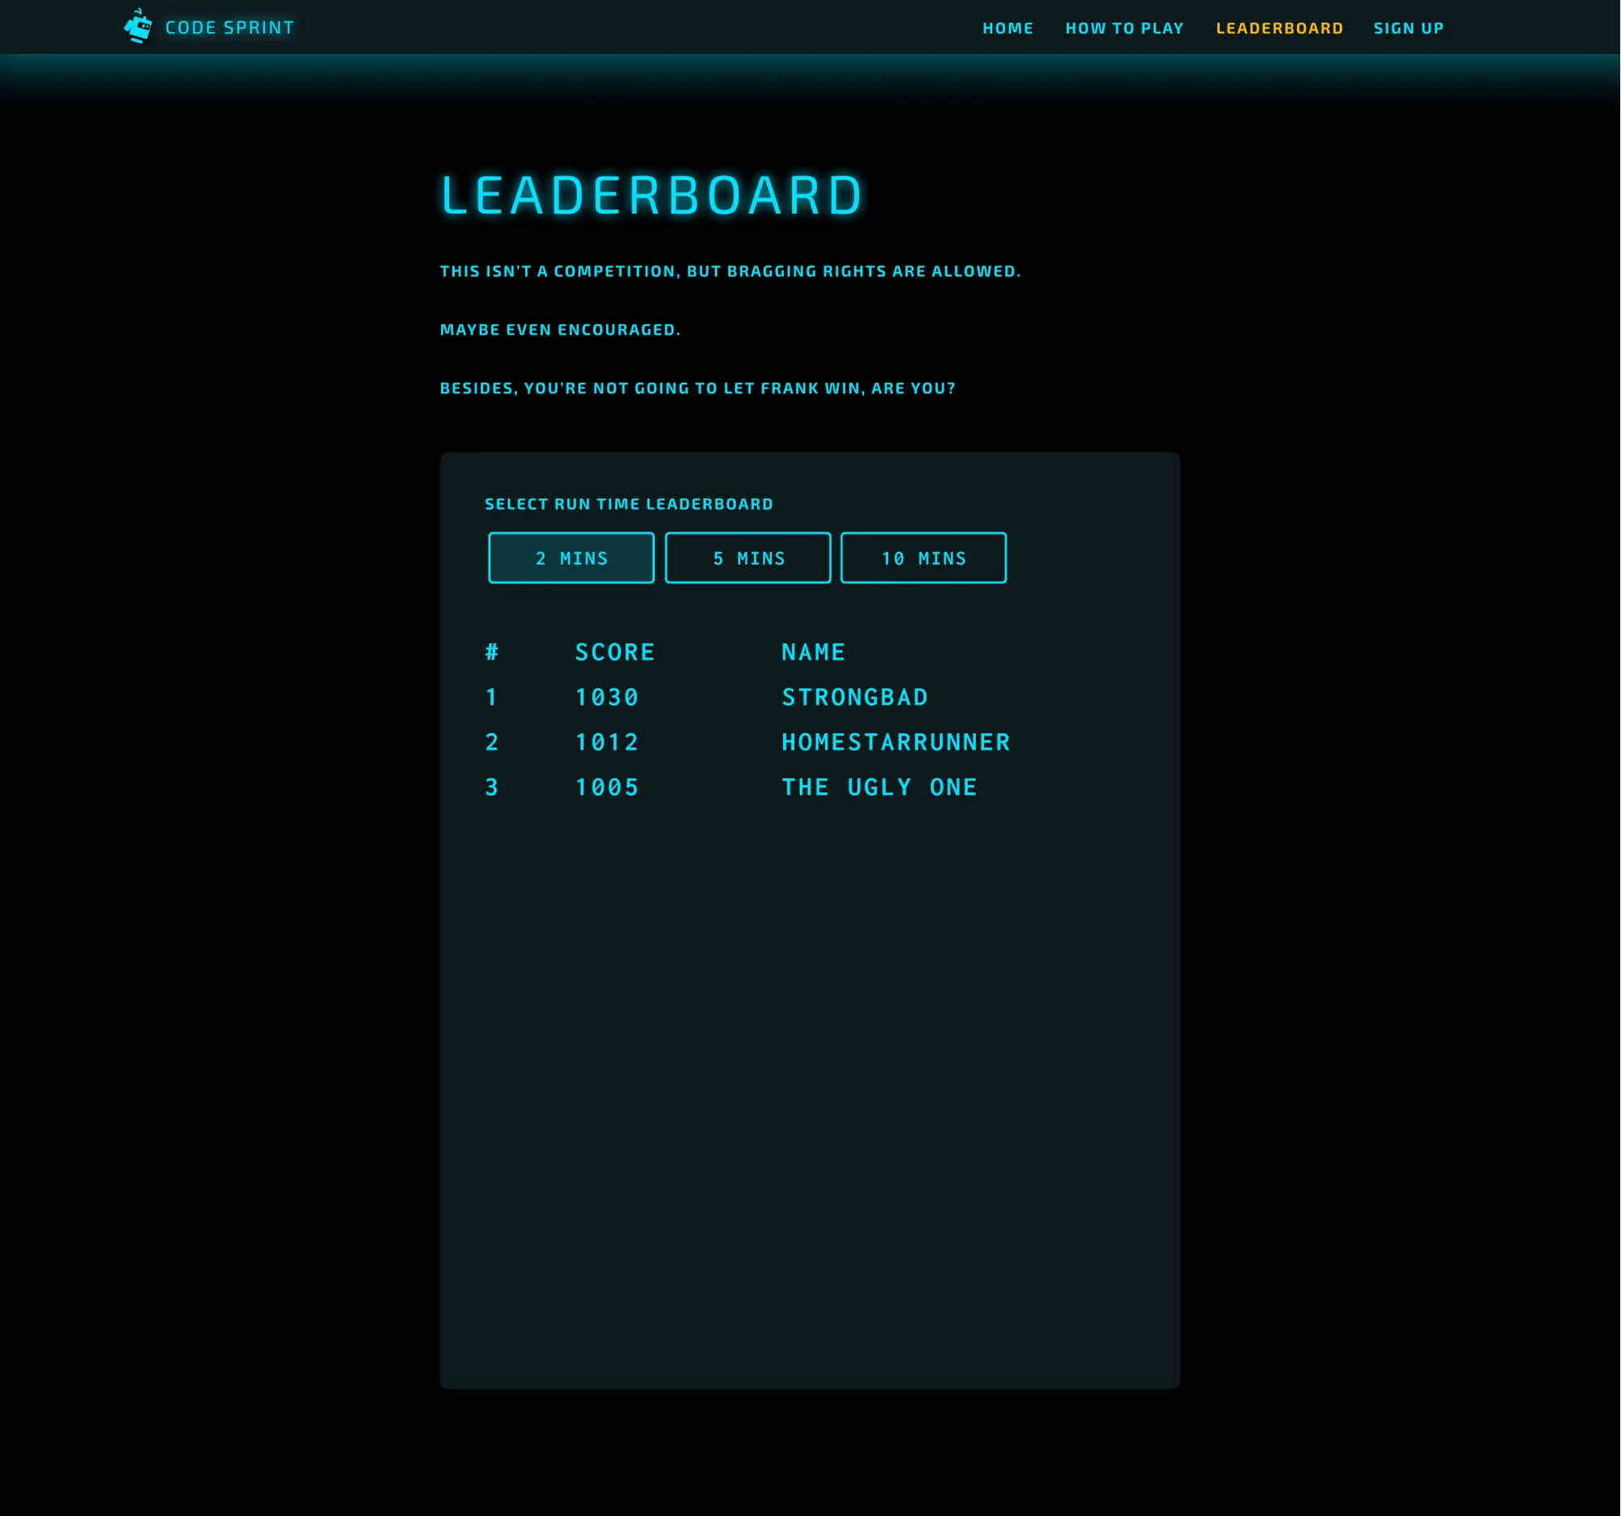Click the score 1012
Image resolution: width=1621 pixels, height=1516 pixels.
point(606,741)
